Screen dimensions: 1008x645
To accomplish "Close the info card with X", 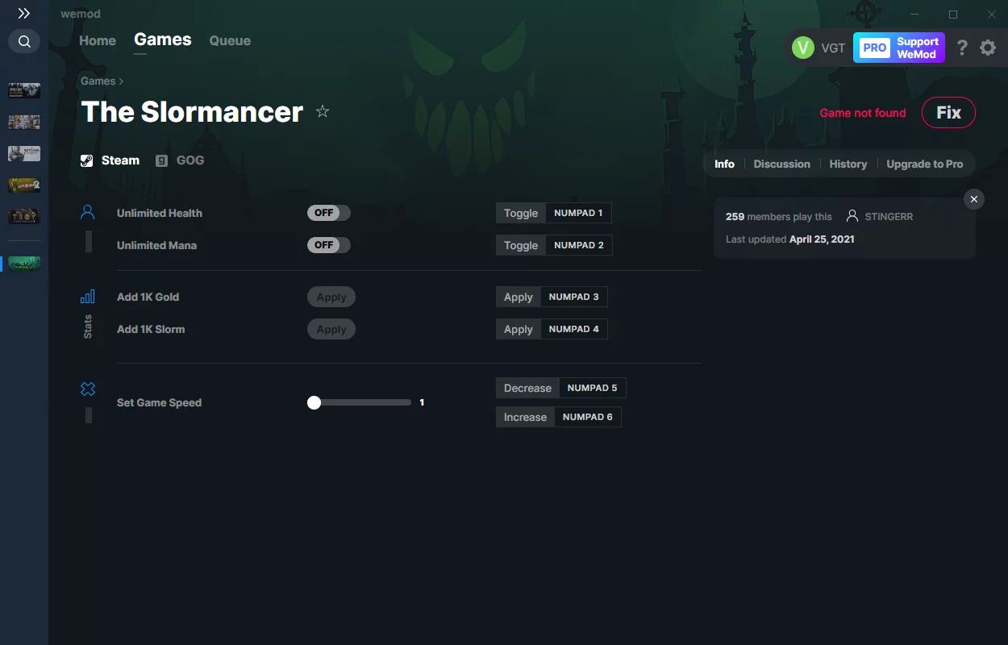I will [x=974, y=199].
